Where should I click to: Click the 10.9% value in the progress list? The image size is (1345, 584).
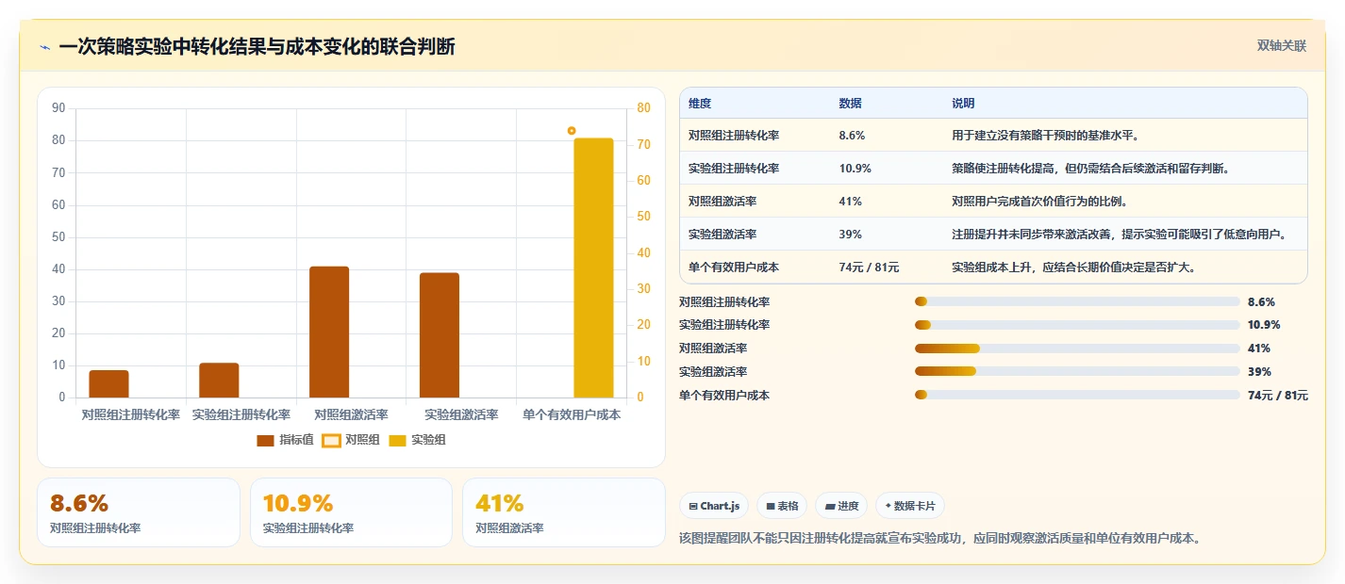coord(1264,325)
